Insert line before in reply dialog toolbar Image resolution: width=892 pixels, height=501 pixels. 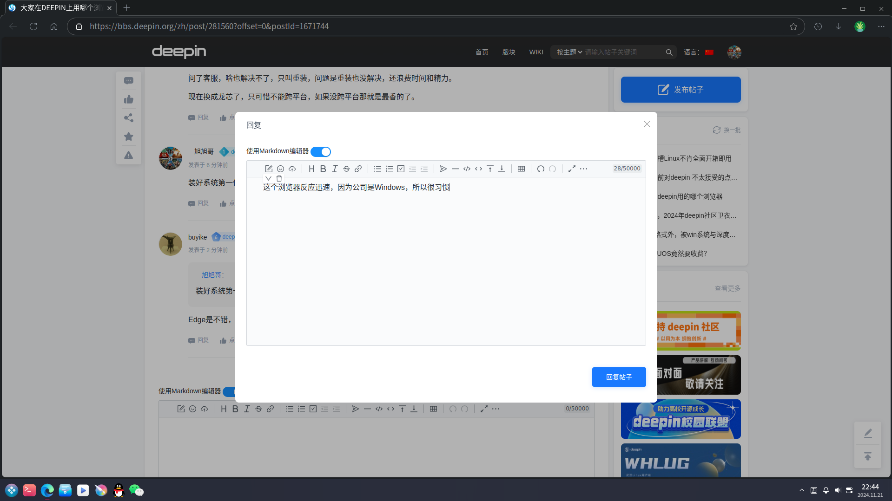490,169
